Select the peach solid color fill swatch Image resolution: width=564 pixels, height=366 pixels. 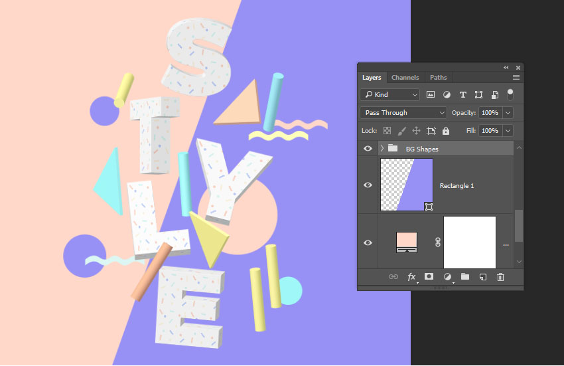[x=407, y=242]
